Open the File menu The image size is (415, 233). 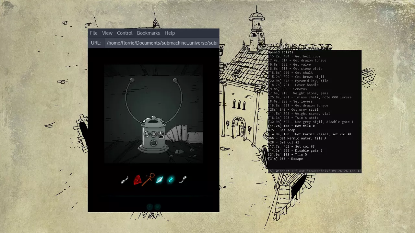pyautogui.click(x=94, y=33)
